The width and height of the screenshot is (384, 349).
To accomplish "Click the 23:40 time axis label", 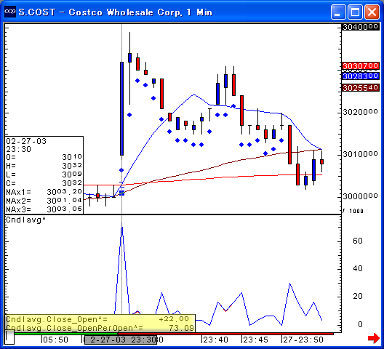I will [216, 340].
